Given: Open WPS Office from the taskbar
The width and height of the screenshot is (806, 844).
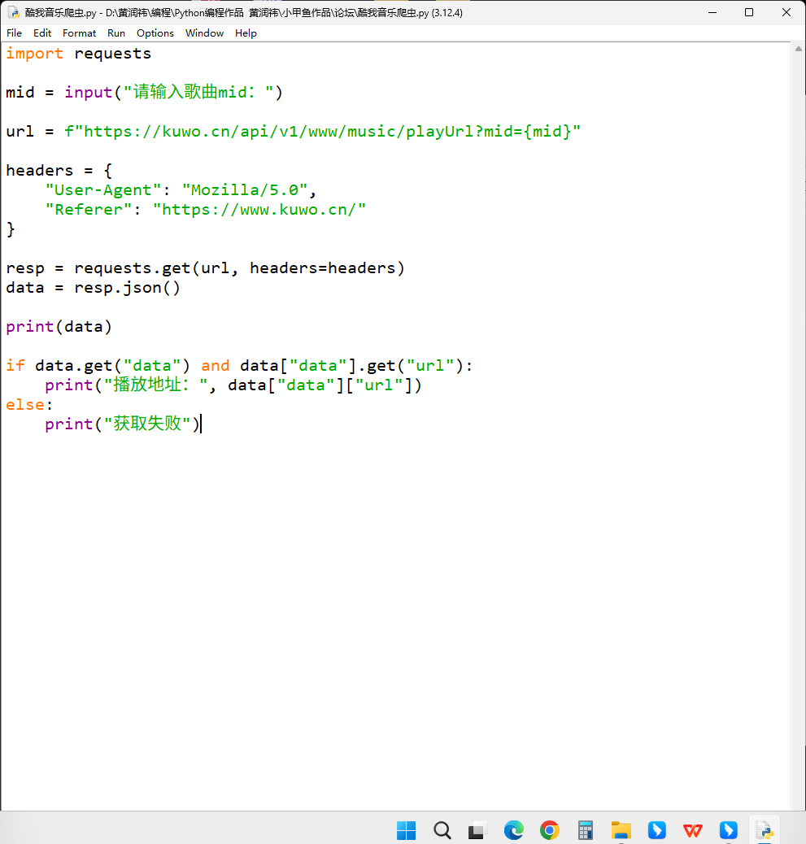Looking at the screenshot, I should pyautogui.click(x=693, y=830).
